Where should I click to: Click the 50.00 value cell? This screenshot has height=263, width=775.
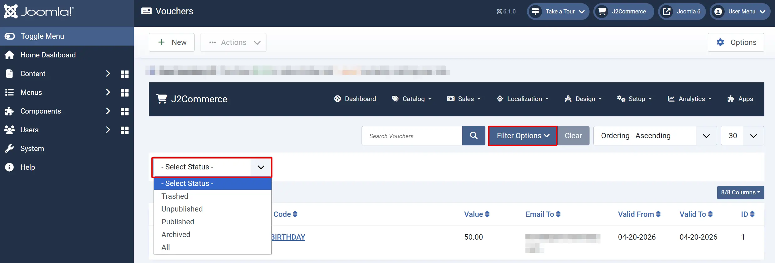click(474, 237)
